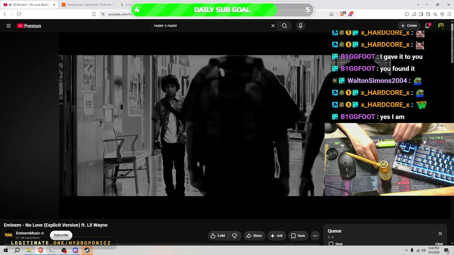
Task: Bookmark this page in the toolbar
Action: [x=94, y=14]
